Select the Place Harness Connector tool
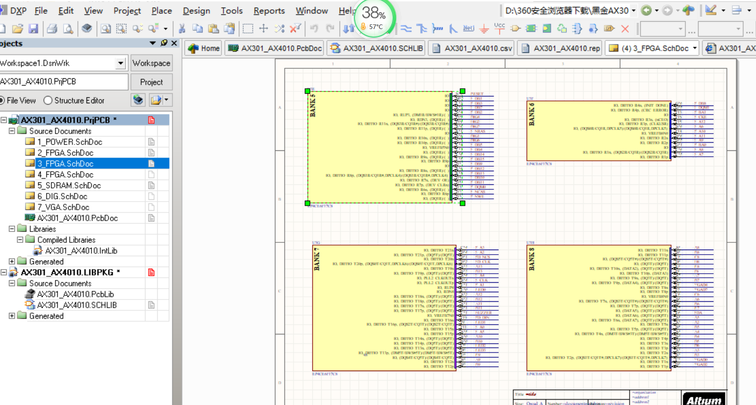 (577, 29)
